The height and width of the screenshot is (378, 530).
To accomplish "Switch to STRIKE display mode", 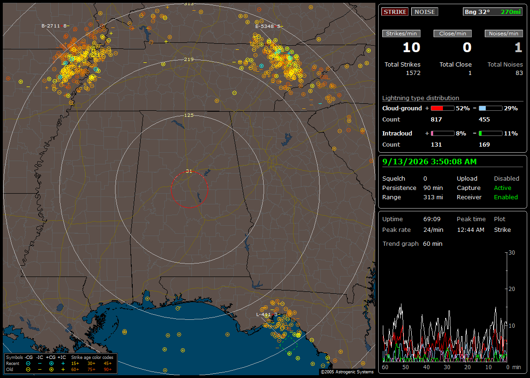I will click(x=395, y=12).
